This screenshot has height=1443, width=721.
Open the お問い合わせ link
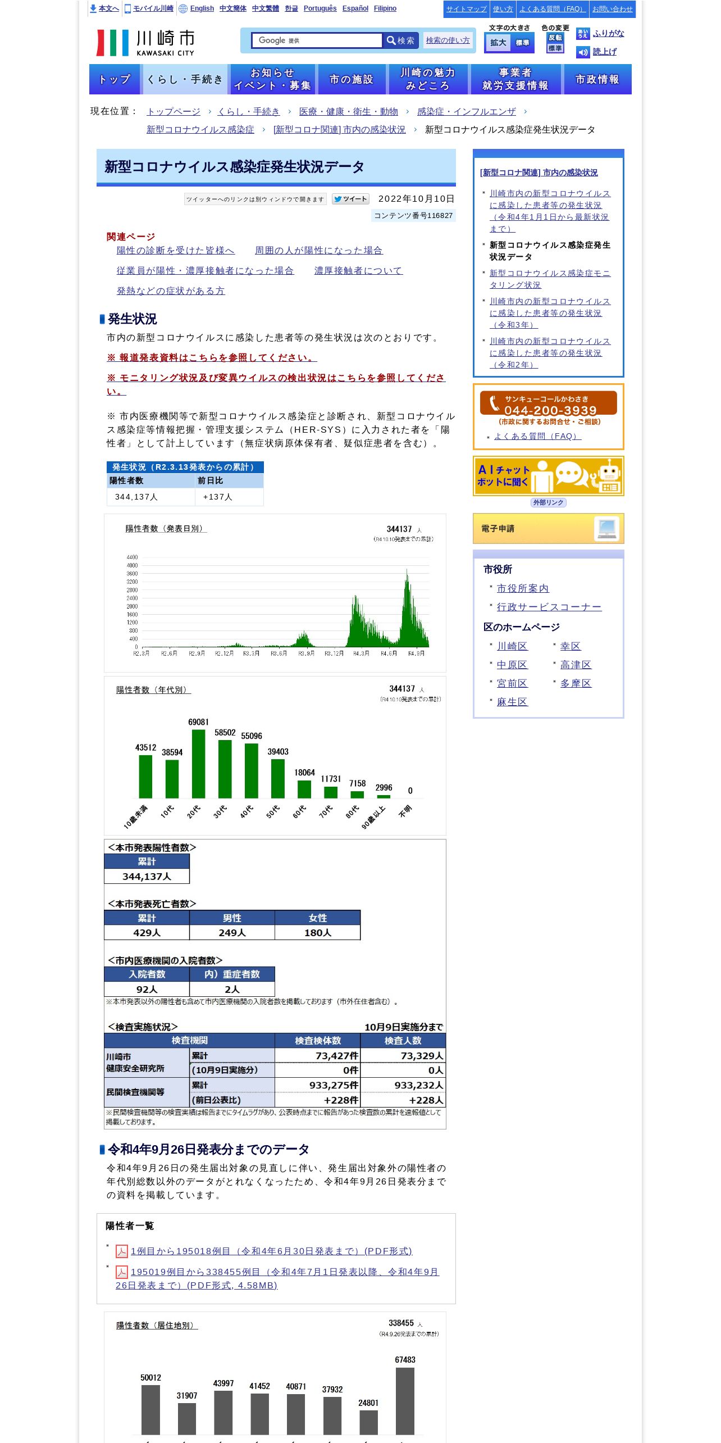[x=612, y=9]
